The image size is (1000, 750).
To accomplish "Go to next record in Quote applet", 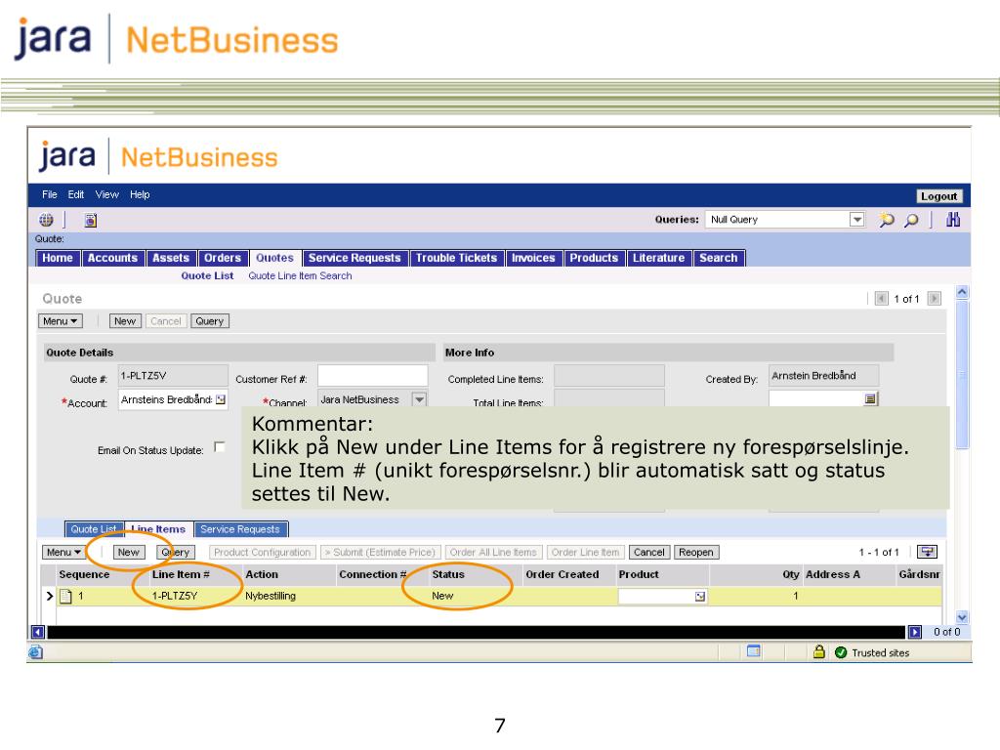I will pyautogui.click(x=935, y=299).
